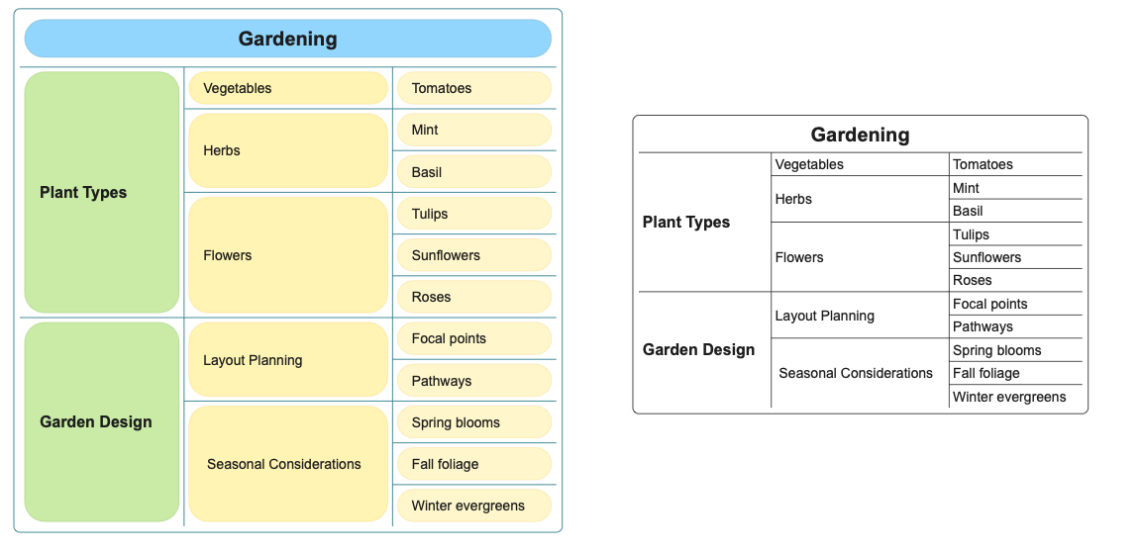Click the Focal points rounded pill
This screenshot has width=1140, height=552.
[474, 338]
